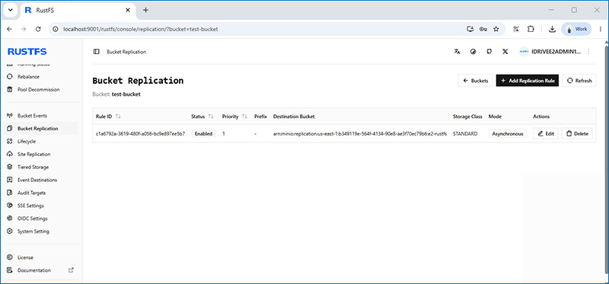Screen dimensions: 609x284
Task: Click the Documentation external link icon
Action: click(x=71, y=270)
